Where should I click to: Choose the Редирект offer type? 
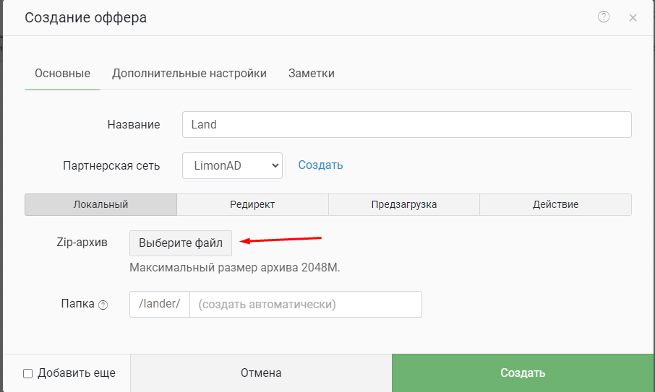click(x=252, y=204)
